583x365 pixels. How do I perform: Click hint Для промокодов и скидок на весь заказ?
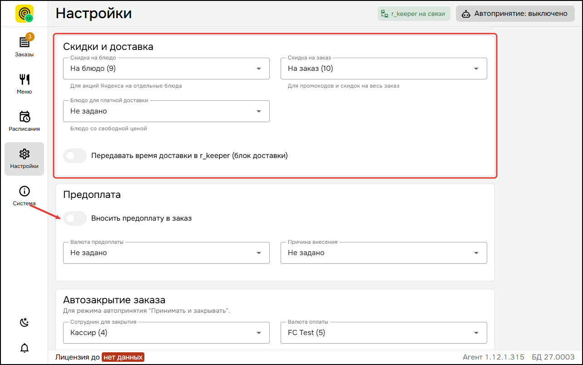[x=344, y=86]
